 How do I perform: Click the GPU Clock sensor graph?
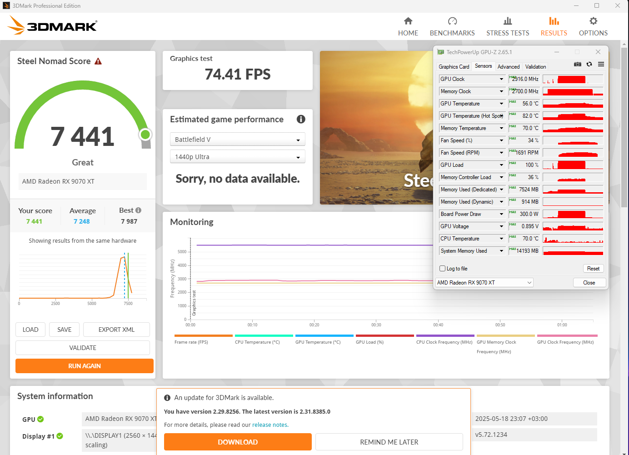[x=573, y=79]
